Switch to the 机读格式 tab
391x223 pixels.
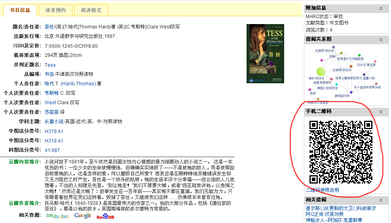[x=91, y=10]
